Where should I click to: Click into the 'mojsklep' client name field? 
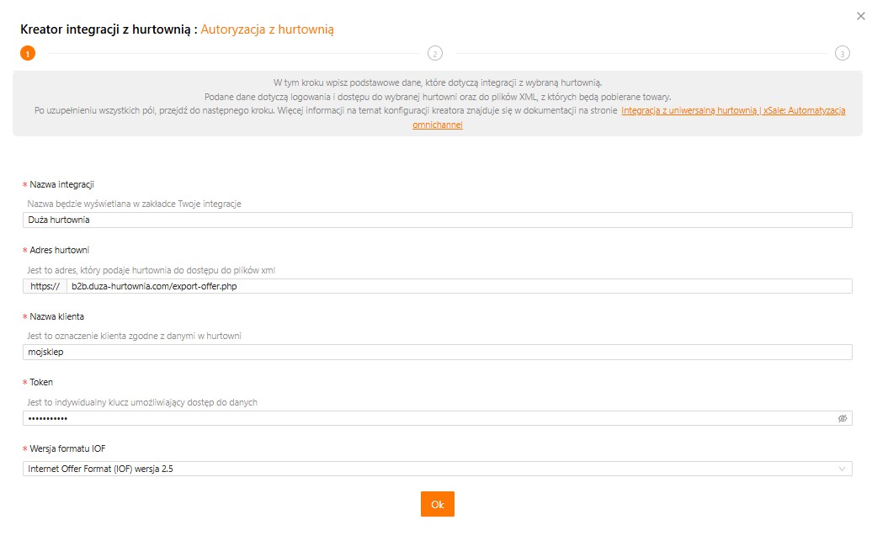click(x=437, y=352)
